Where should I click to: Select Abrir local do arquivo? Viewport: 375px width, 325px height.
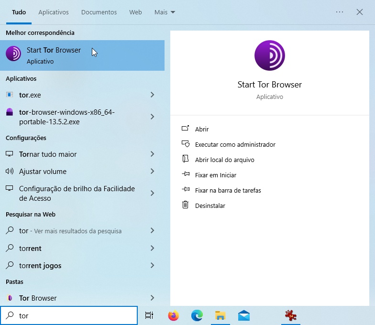click(x=225, y=160)
